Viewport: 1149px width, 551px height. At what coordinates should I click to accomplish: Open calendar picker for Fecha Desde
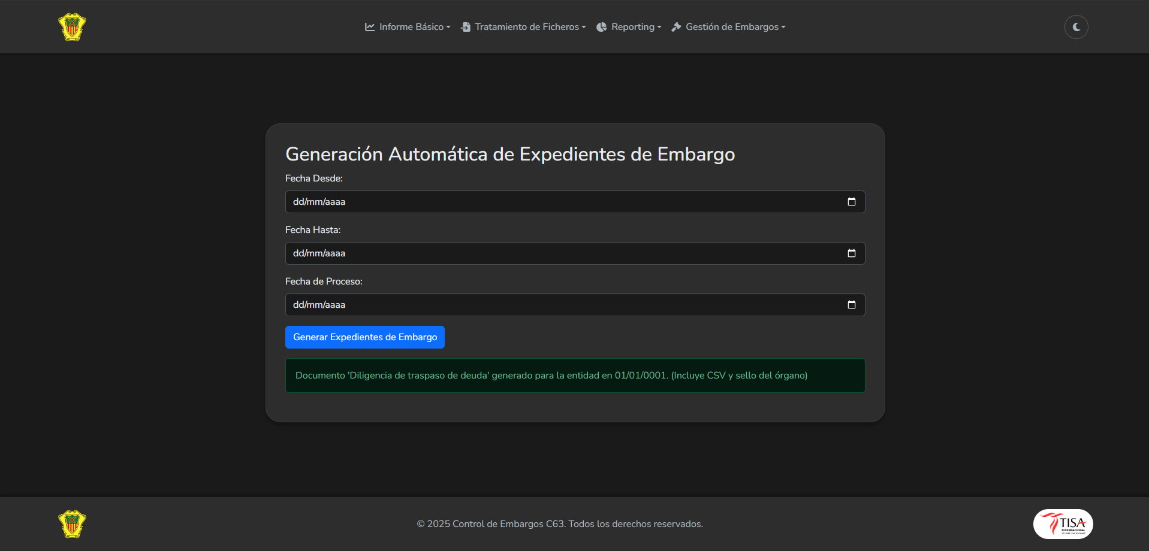[851, 202]
